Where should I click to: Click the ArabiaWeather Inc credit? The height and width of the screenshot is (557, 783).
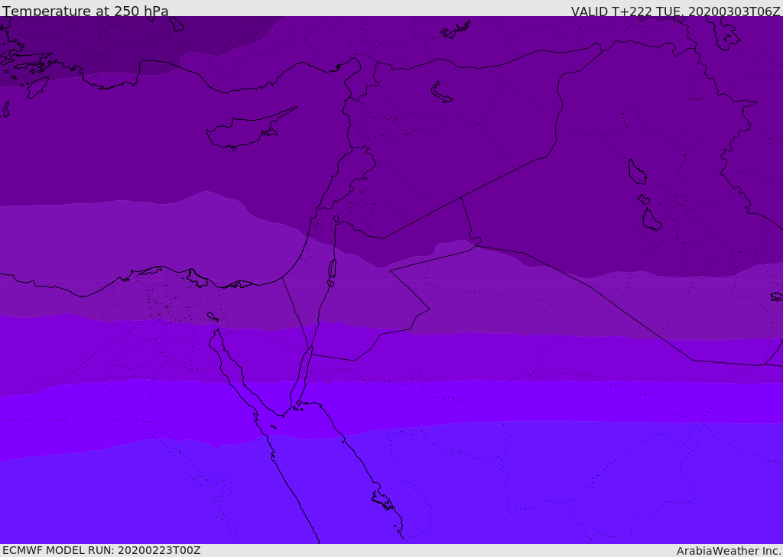point(728,551)
